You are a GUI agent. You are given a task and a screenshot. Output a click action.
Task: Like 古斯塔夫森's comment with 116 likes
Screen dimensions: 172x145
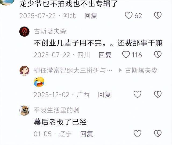click(126, 55)
